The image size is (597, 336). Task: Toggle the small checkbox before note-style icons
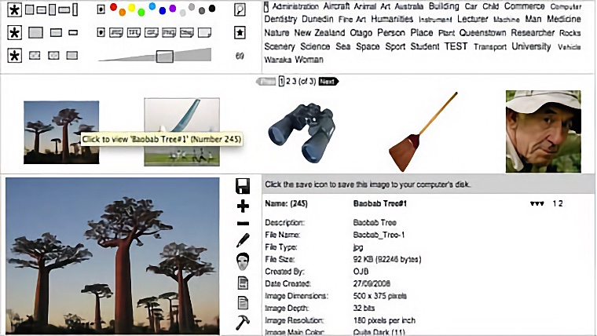(x=101, y=33)
